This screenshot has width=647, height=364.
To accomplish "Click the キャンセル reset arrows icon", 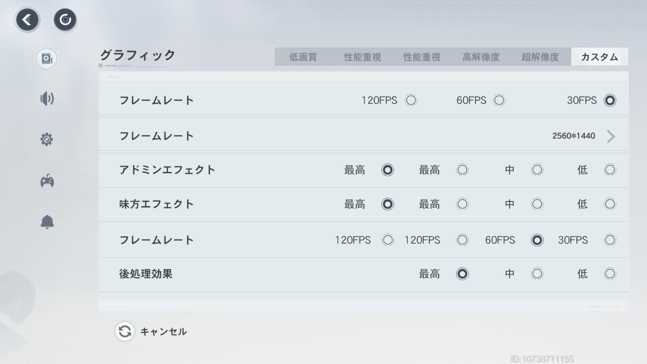I will (125, 331).
